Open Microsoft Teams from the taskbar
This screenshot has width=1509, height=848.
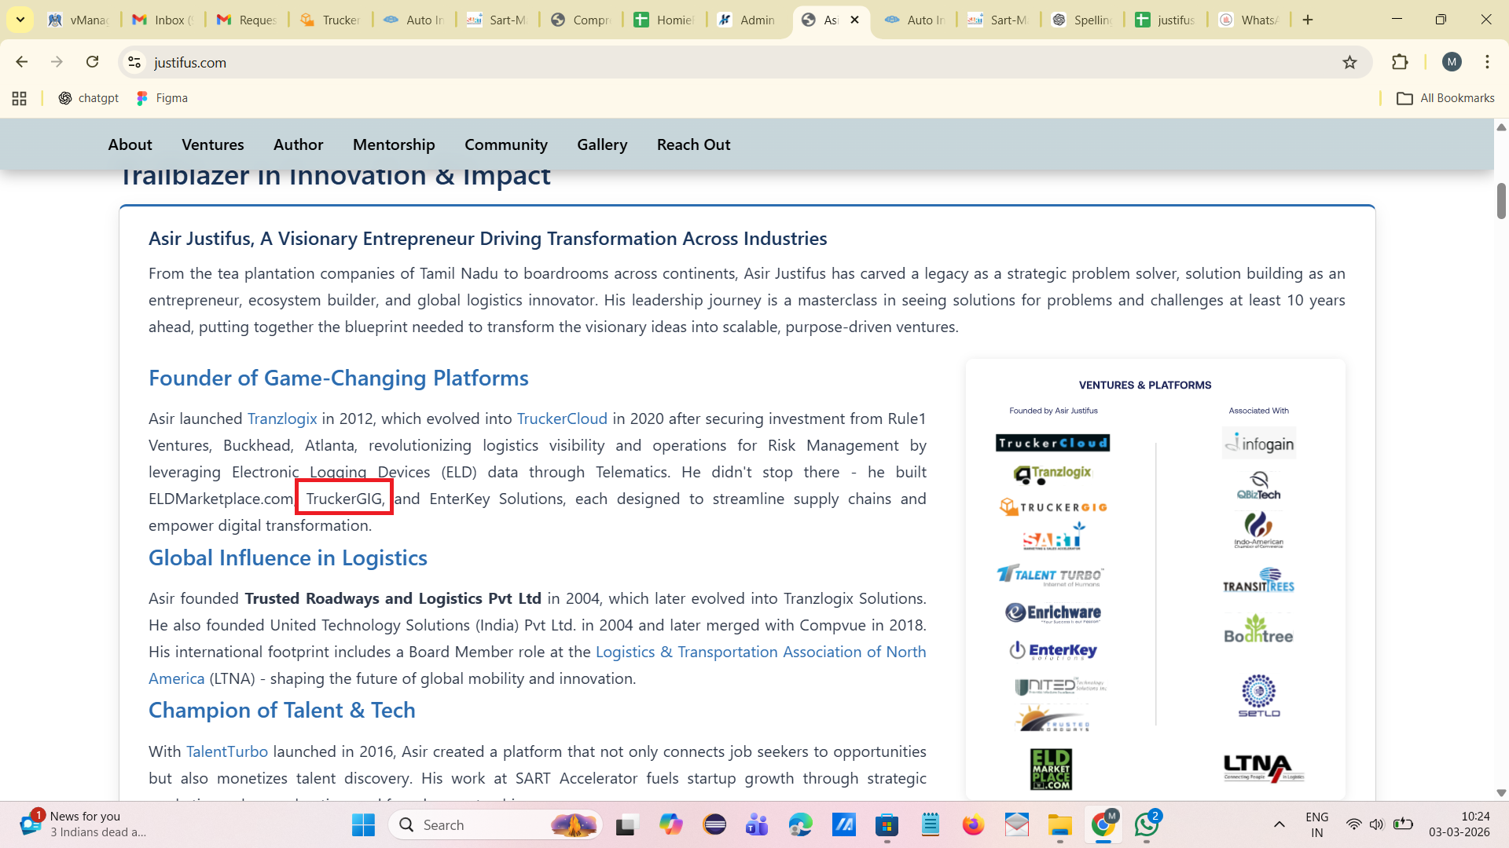coord(757,824)
